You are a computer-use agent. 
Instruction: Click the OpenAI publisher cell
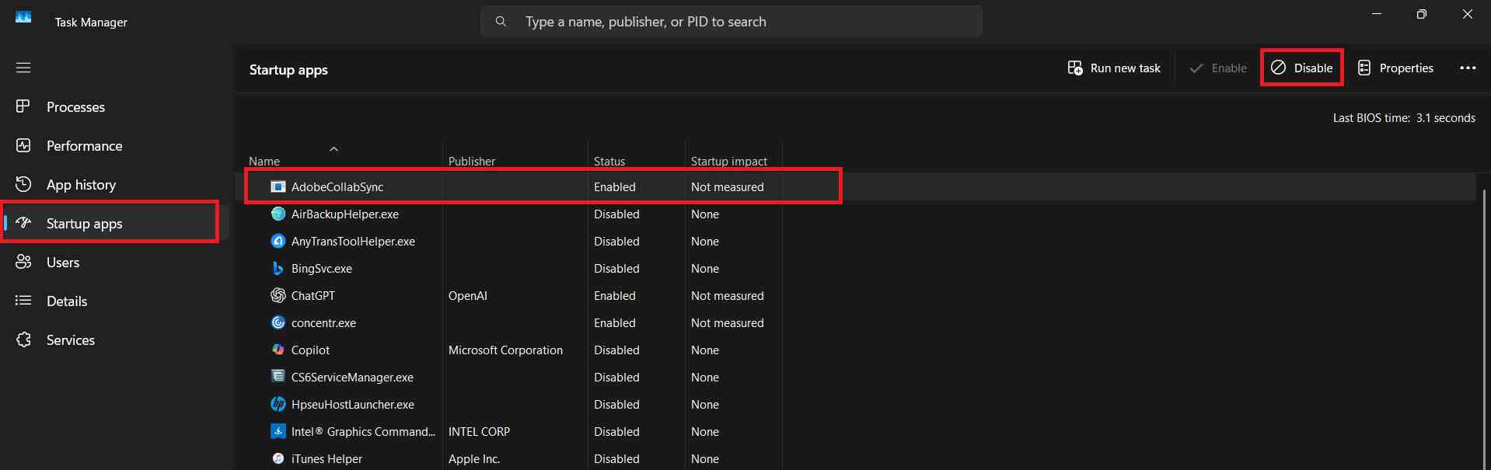(x=468, y=296)
